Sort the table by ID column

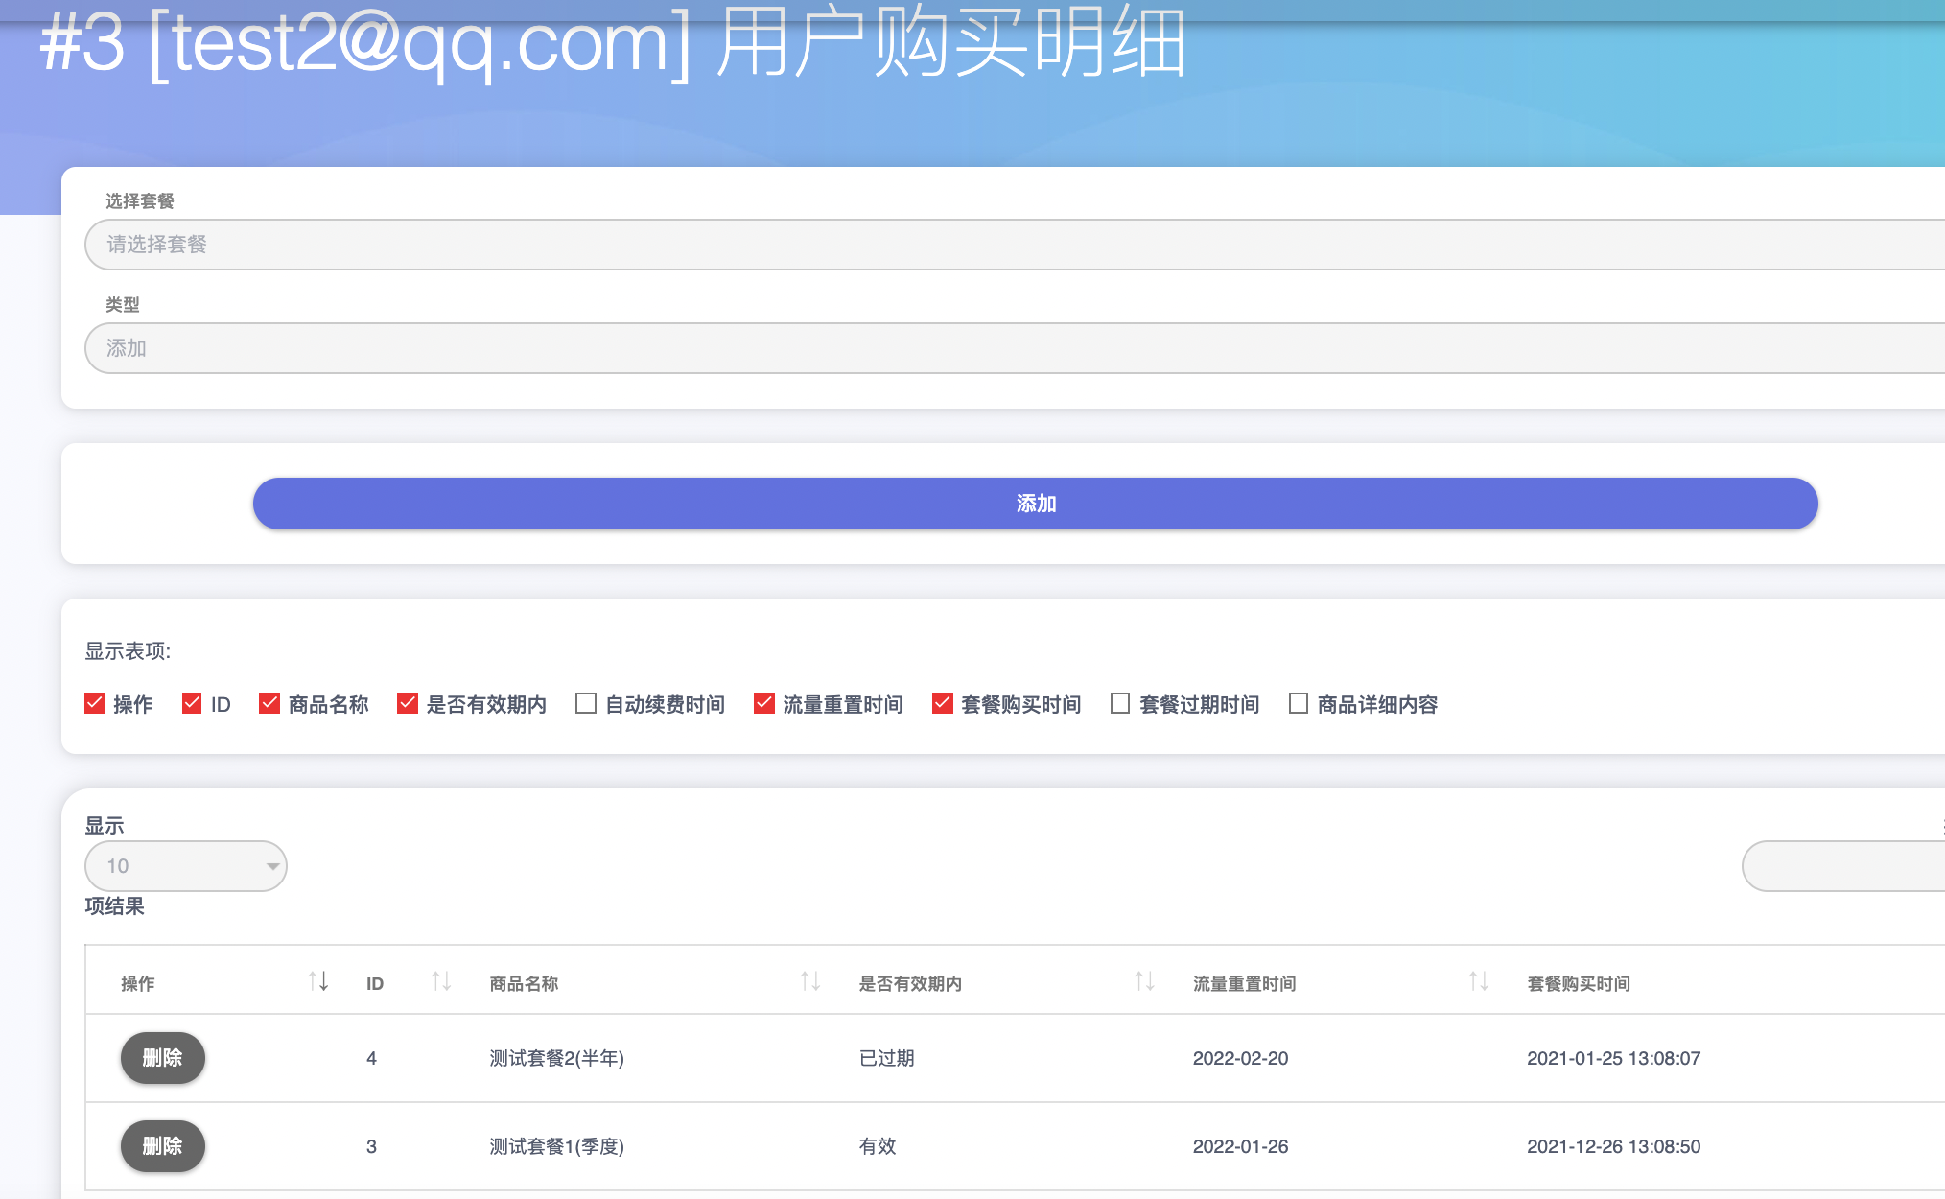(439, 980)
